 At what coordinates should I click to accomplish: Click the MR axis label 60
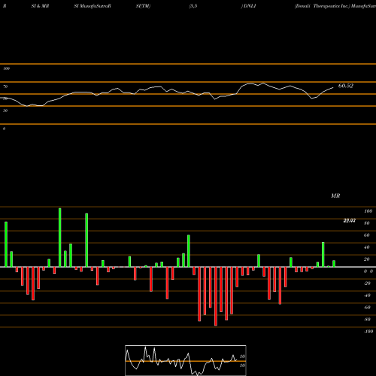pyautogui.click(x=366, y=235)
